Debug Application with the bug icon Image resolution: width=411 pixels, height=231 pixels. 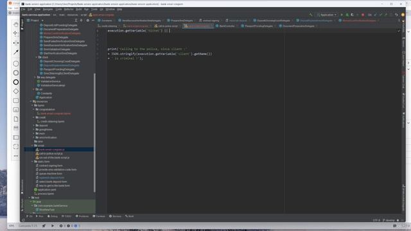[347, 15]
